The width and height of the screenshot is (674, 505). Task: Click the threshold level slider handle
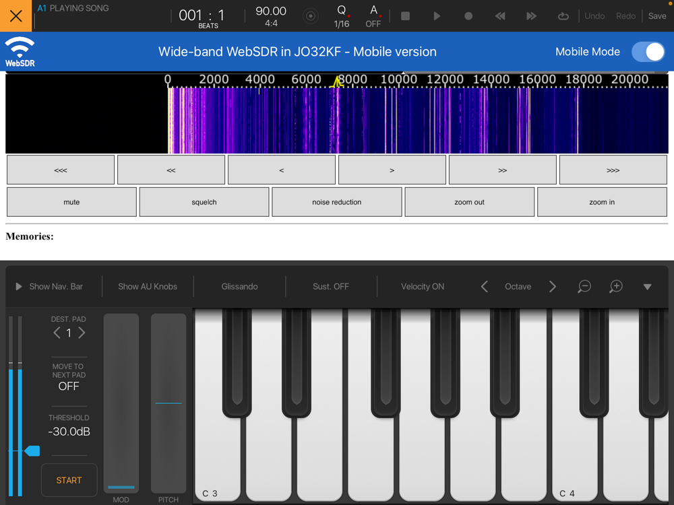(32, 451)
